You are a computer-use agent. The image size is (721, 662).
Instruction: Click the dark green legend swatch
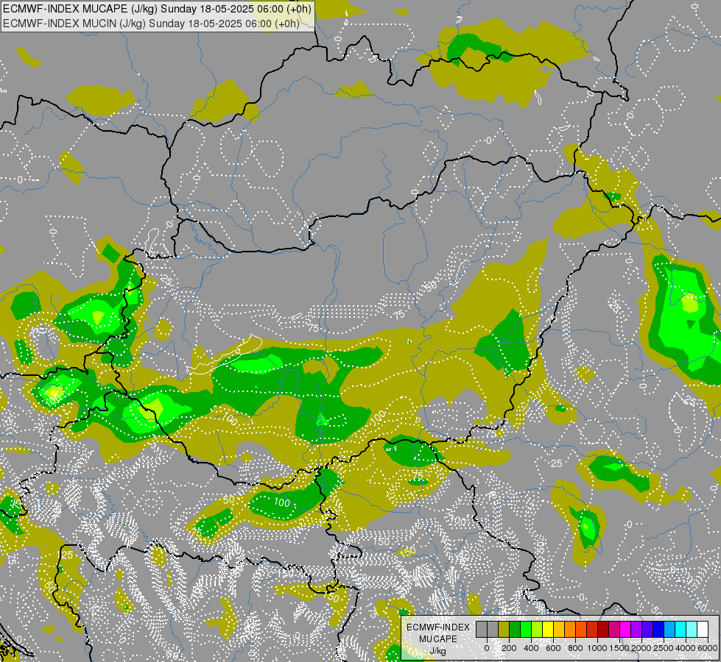515,630
